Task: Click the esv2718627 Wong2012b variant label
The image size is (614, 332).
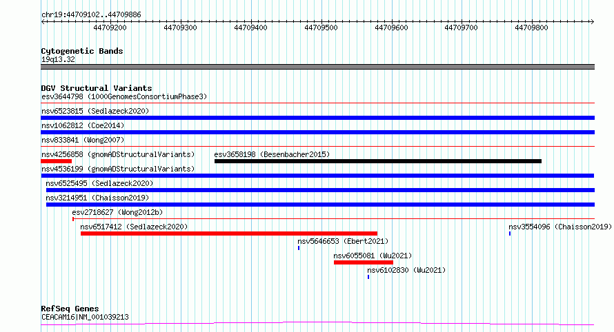Action: [x=117, y=212]
